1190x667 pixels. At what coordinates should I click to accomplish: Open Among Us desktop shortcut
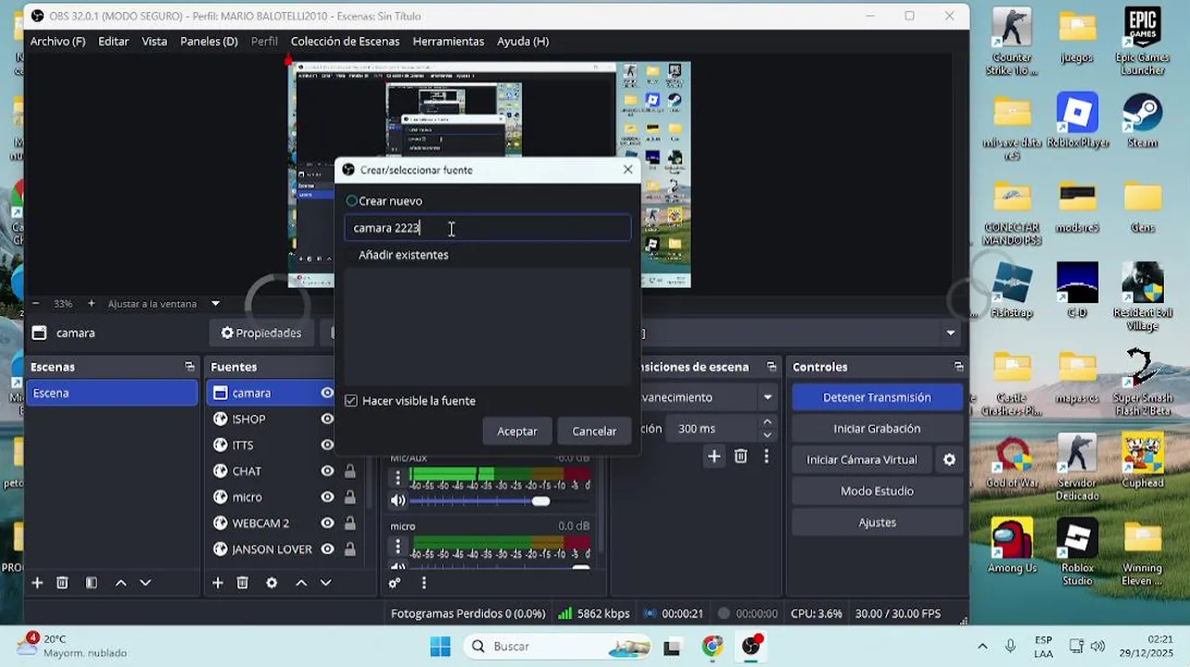coord(1012,547)
